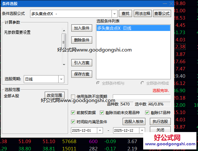Click price 51.10 in background quote table
The height and width of the screenshot is (151, 198).
pyautogui.click(x=49, y=142)
